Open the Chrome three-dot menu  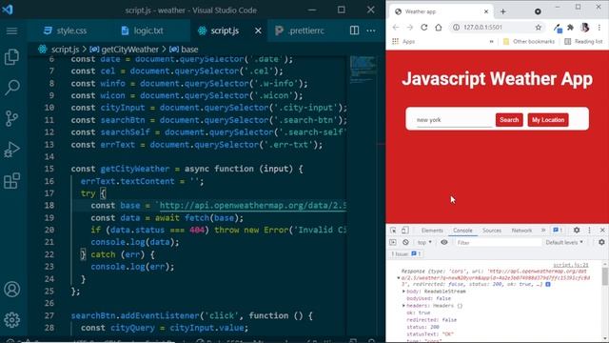pyautogui.click(x=599, y=28)
